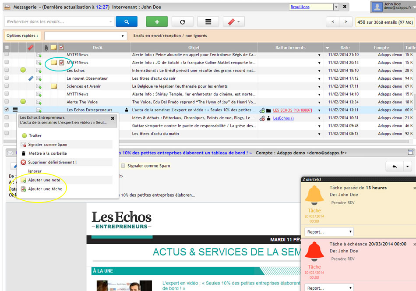Open the L'expert en vidéo article link

pyautogui.click(x=231, y=285)
